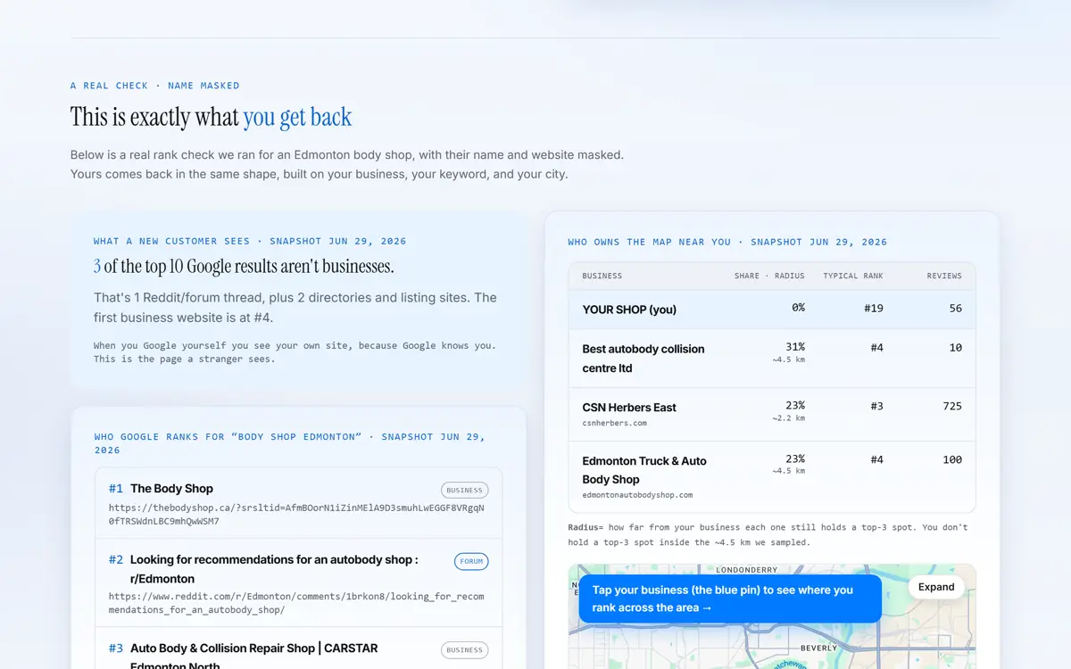Click csnherbers.com domain text
The image size is (1071, 669).
tap(615, 423)
